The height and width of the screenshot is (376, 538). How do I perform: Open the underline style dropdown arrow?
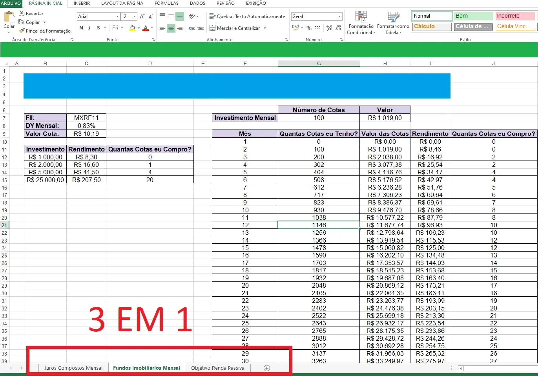coord(105,28)
